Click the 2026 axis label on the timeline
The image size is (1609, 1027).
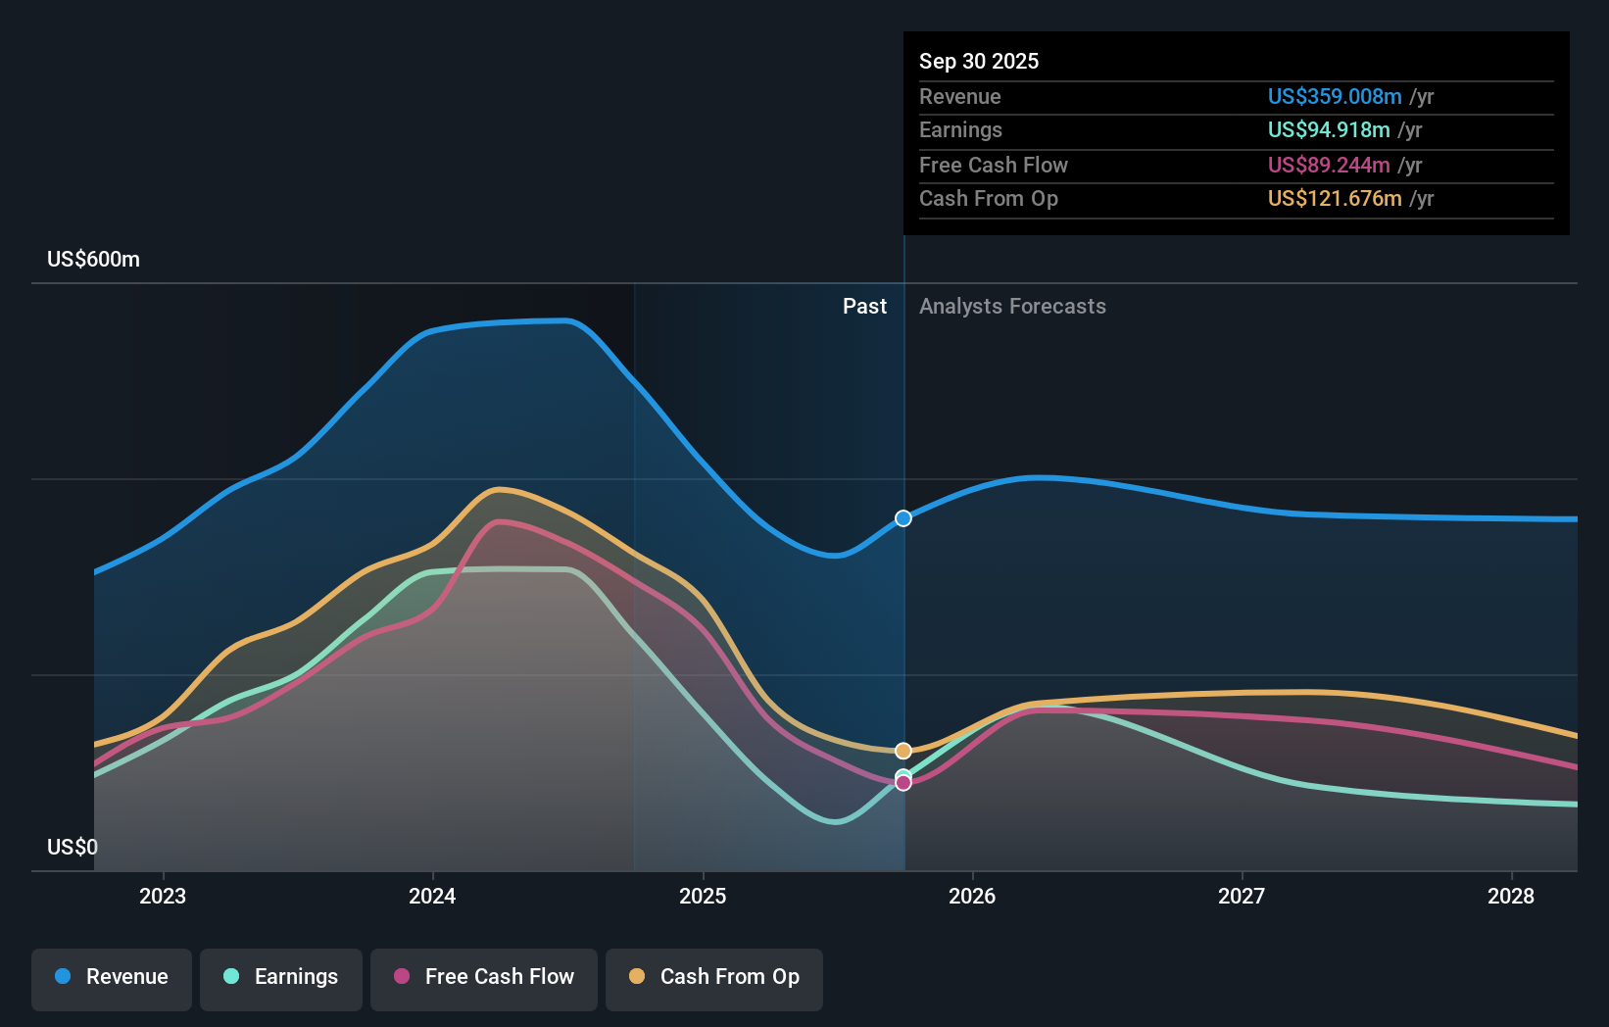coord(971,896)
